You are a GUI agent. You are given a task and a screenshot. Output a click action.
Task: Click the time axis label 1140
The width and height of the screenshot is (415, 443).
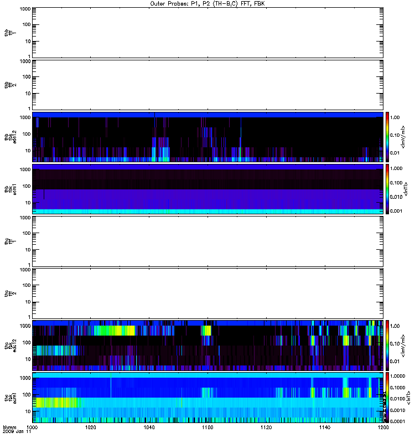[x=325, y=427]
